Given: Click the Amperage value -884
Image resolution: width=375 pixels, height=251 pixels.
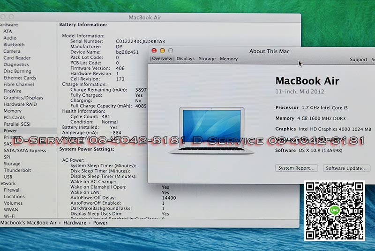Looking at the screenshot, I should point(115,133).
